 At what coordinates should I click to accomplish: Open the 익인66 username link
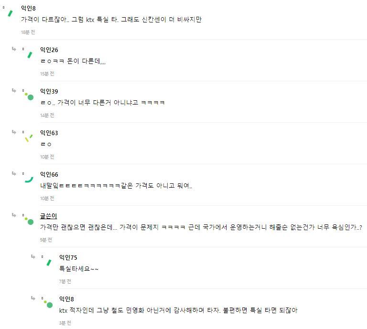click(x=49, y=174)
